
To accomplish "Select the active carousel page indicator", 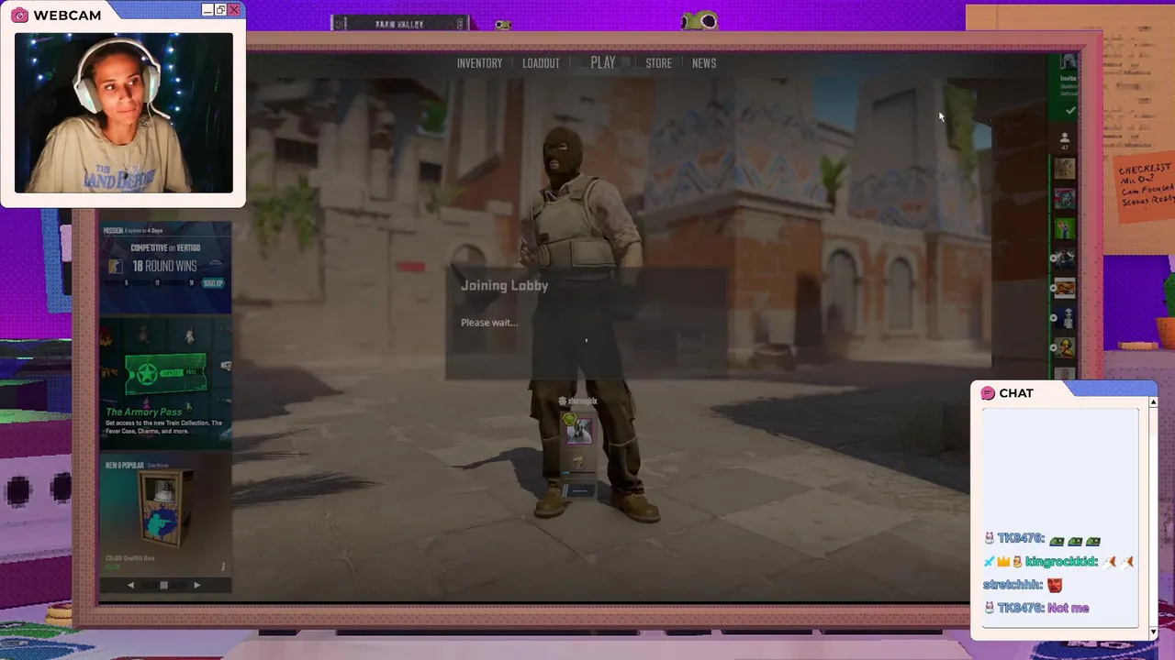I will click(163, 585).
